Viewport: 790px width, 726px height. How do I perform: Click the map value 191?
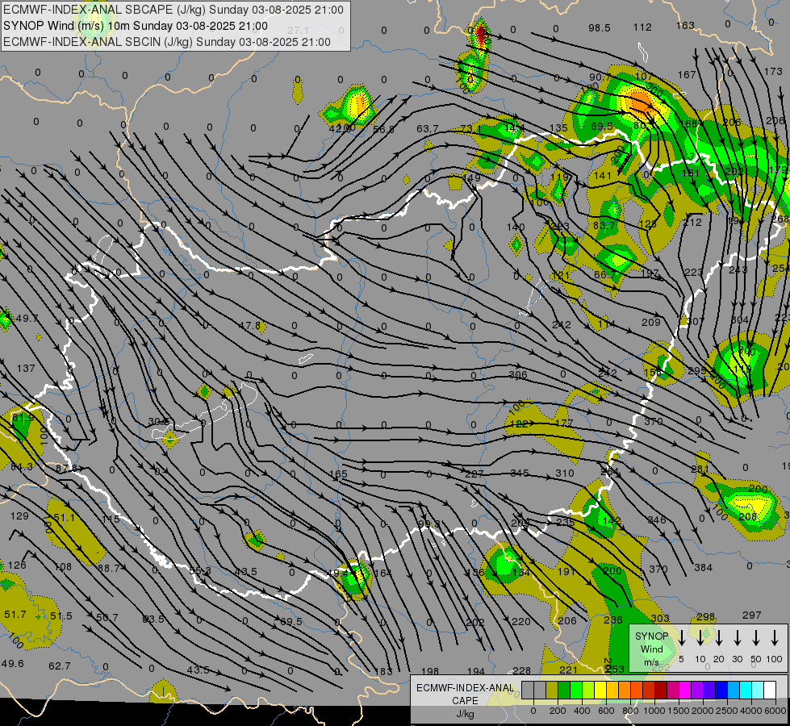[x=566, y=571]
